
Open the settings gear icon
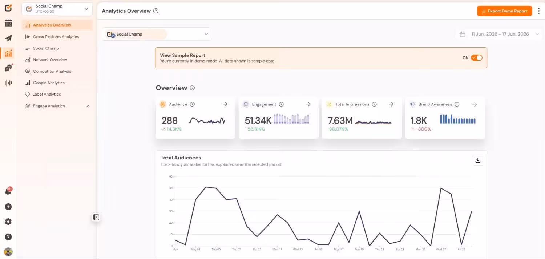(x=8, y=222)
